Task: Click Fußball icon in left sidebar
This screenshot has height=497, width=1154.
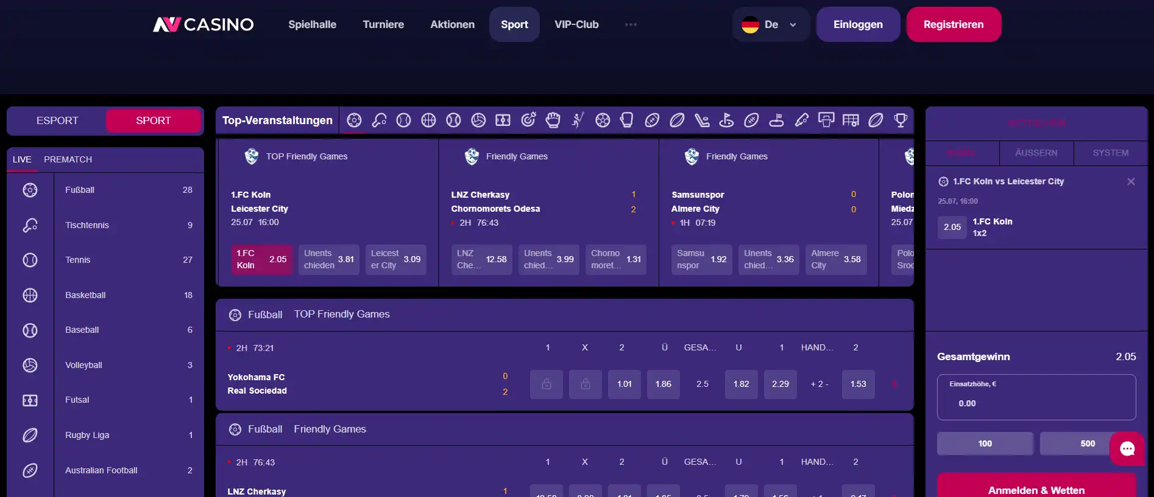Action: point(30,190)
